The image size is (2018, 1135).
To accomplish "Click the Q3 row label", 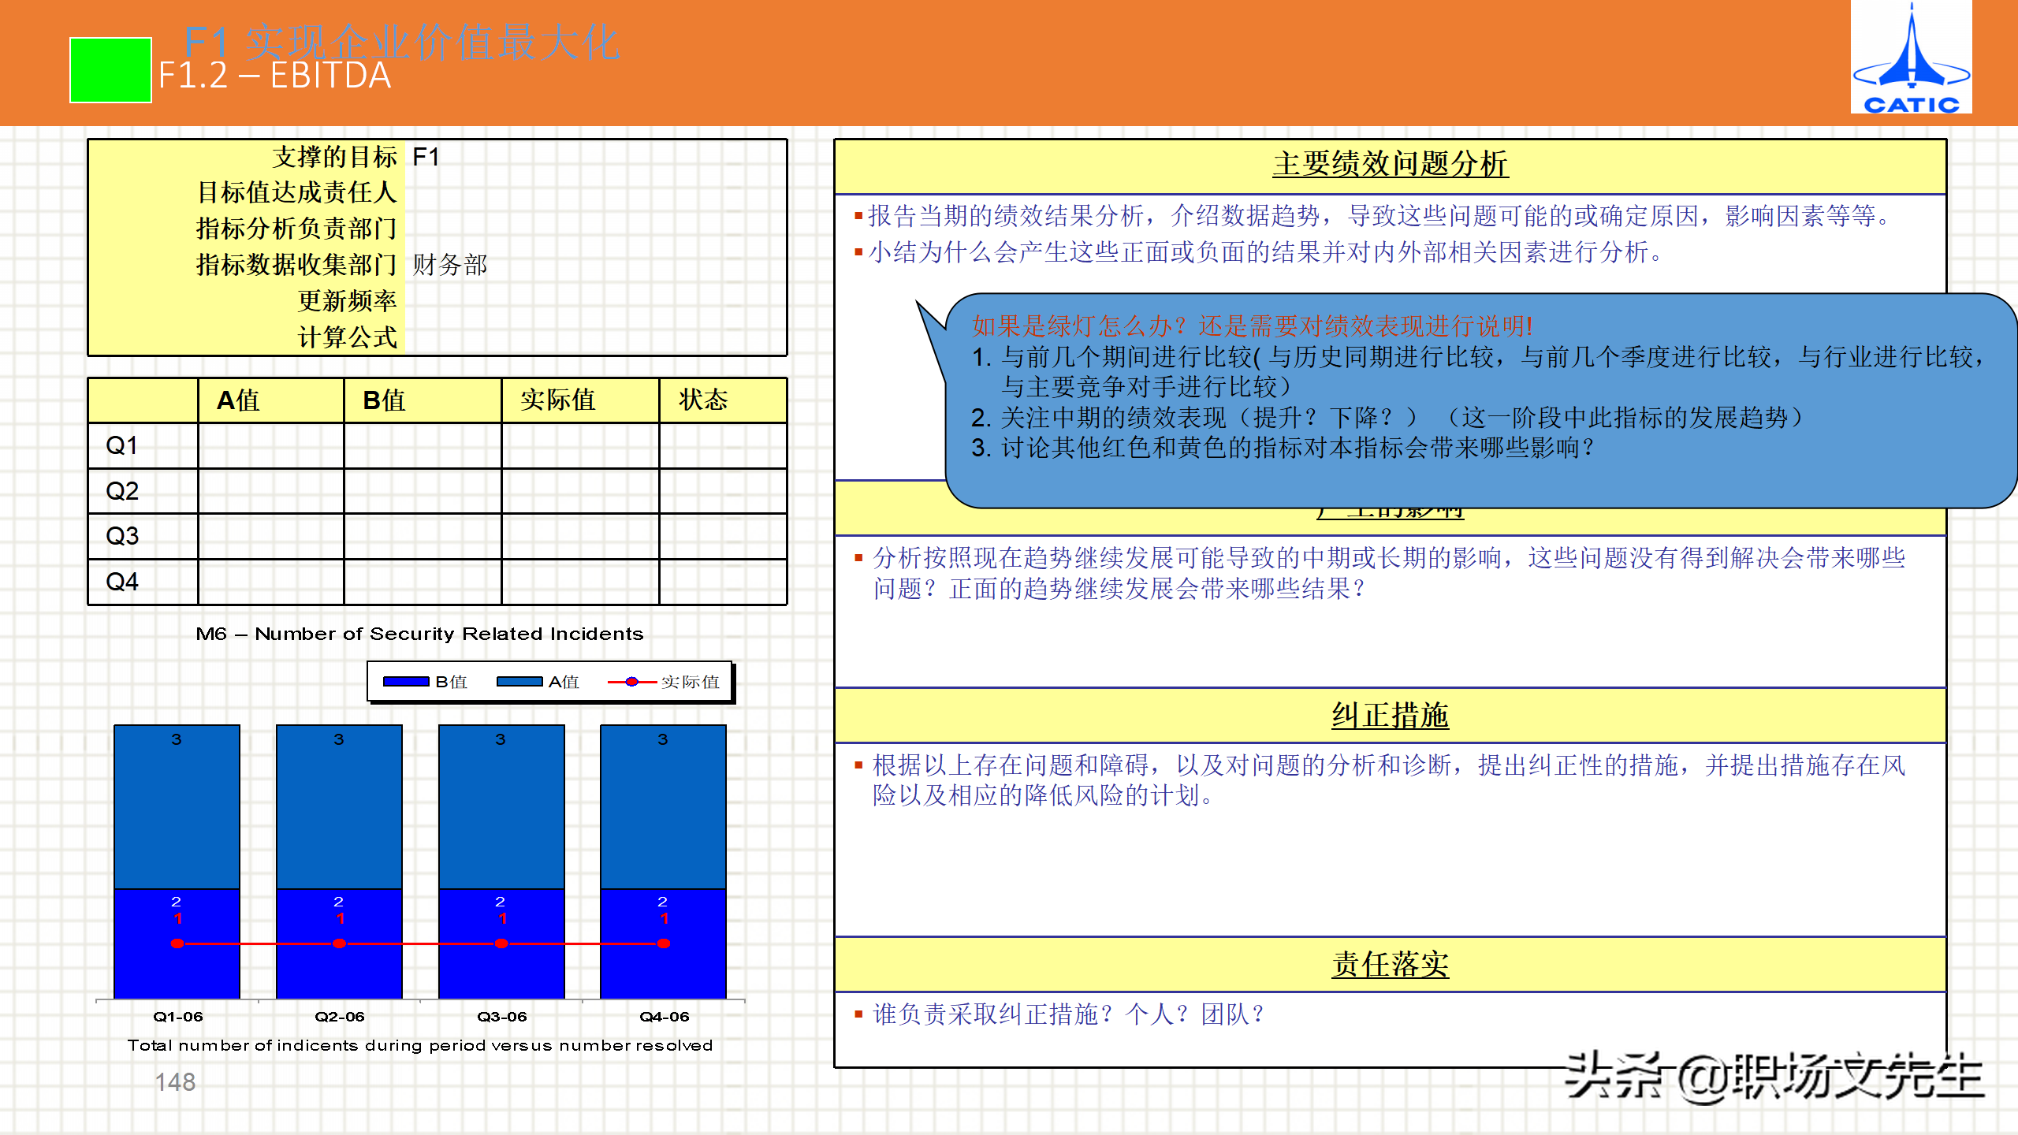I will [x=122, y=537].
